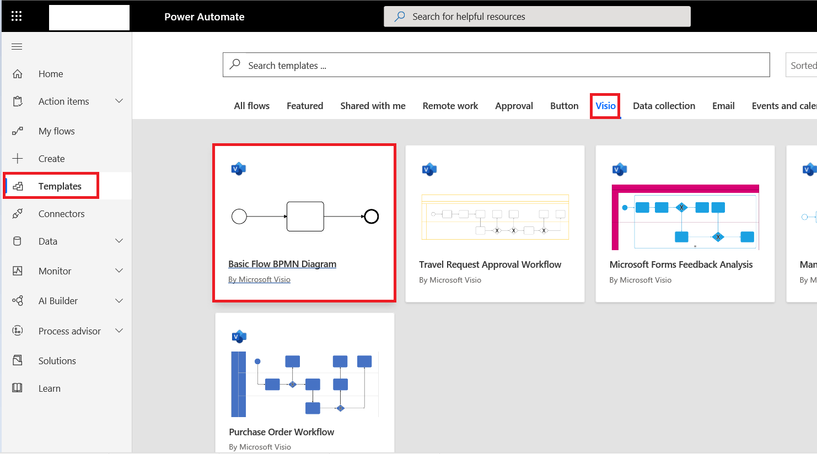Click Forms Feedback Analysis diagram thumbnail
The width and height of the screenshot is (817, 454).
[685, 218]
